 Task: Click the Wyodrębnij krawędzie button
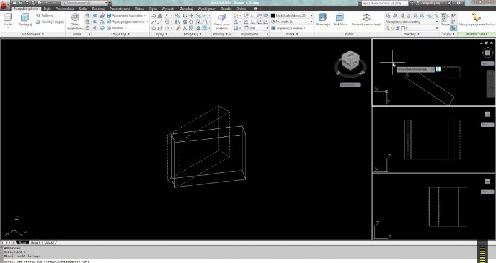(128, 16)
